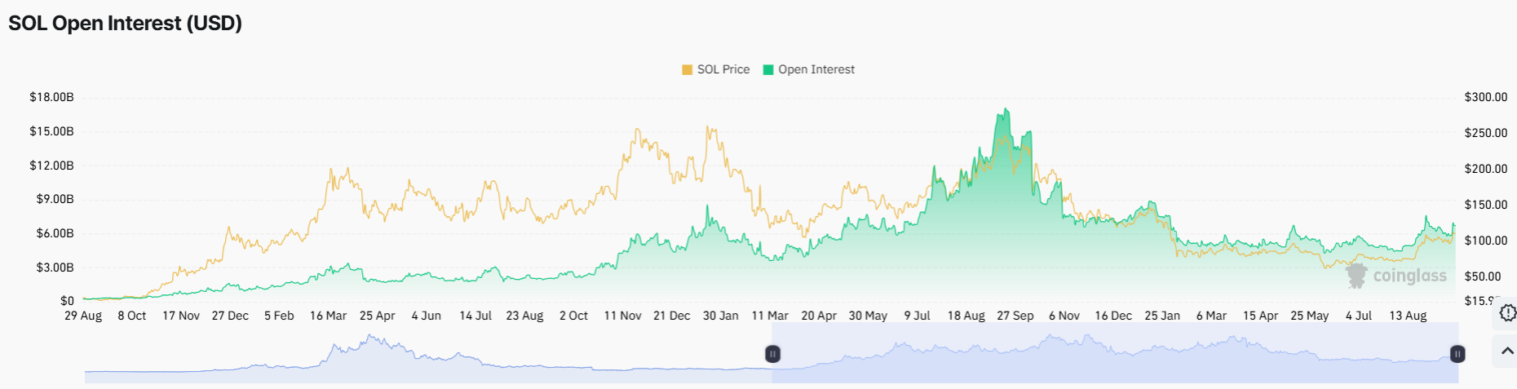The width and height of the screenshot is (1517, 389).
Task: Click the 25 Jan date label
Action: (1162, 316)
